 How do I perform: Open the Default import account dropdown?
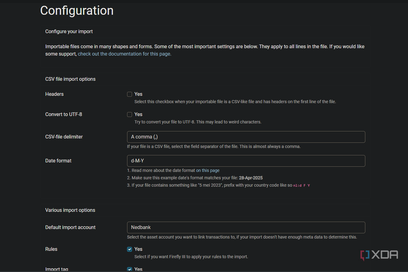pyautogui.click(x=246, y=227)
